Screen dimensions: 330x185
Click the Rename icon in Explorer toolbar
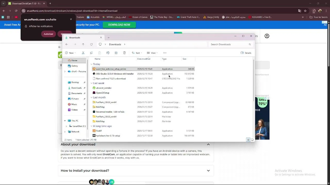click(x=108, y=53)
